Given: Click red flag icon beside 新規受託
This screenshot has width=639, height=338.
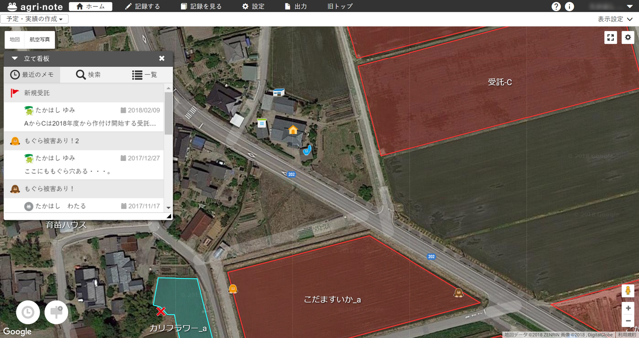Looking at the screenshot, I should pos(15,92).
